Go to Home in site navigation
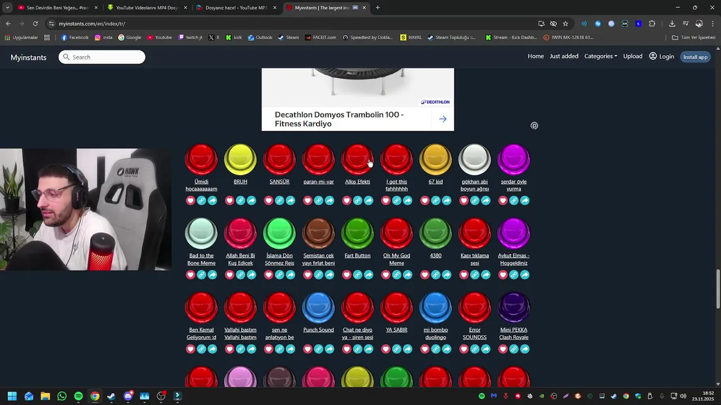This screenshot has width=721, height=405. pos(536,56)
